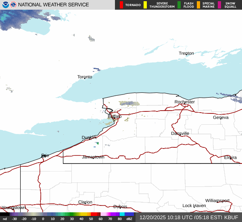The width and height of the screenshot is (242, 222).
Task: Click the green Flash Flood legend swatch
Action: coord(179,5)
